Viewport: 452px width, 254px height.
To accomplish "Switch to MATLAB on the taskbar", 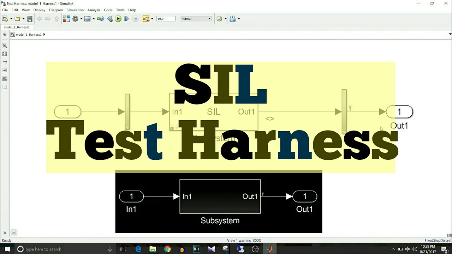I will coord(269,249).
